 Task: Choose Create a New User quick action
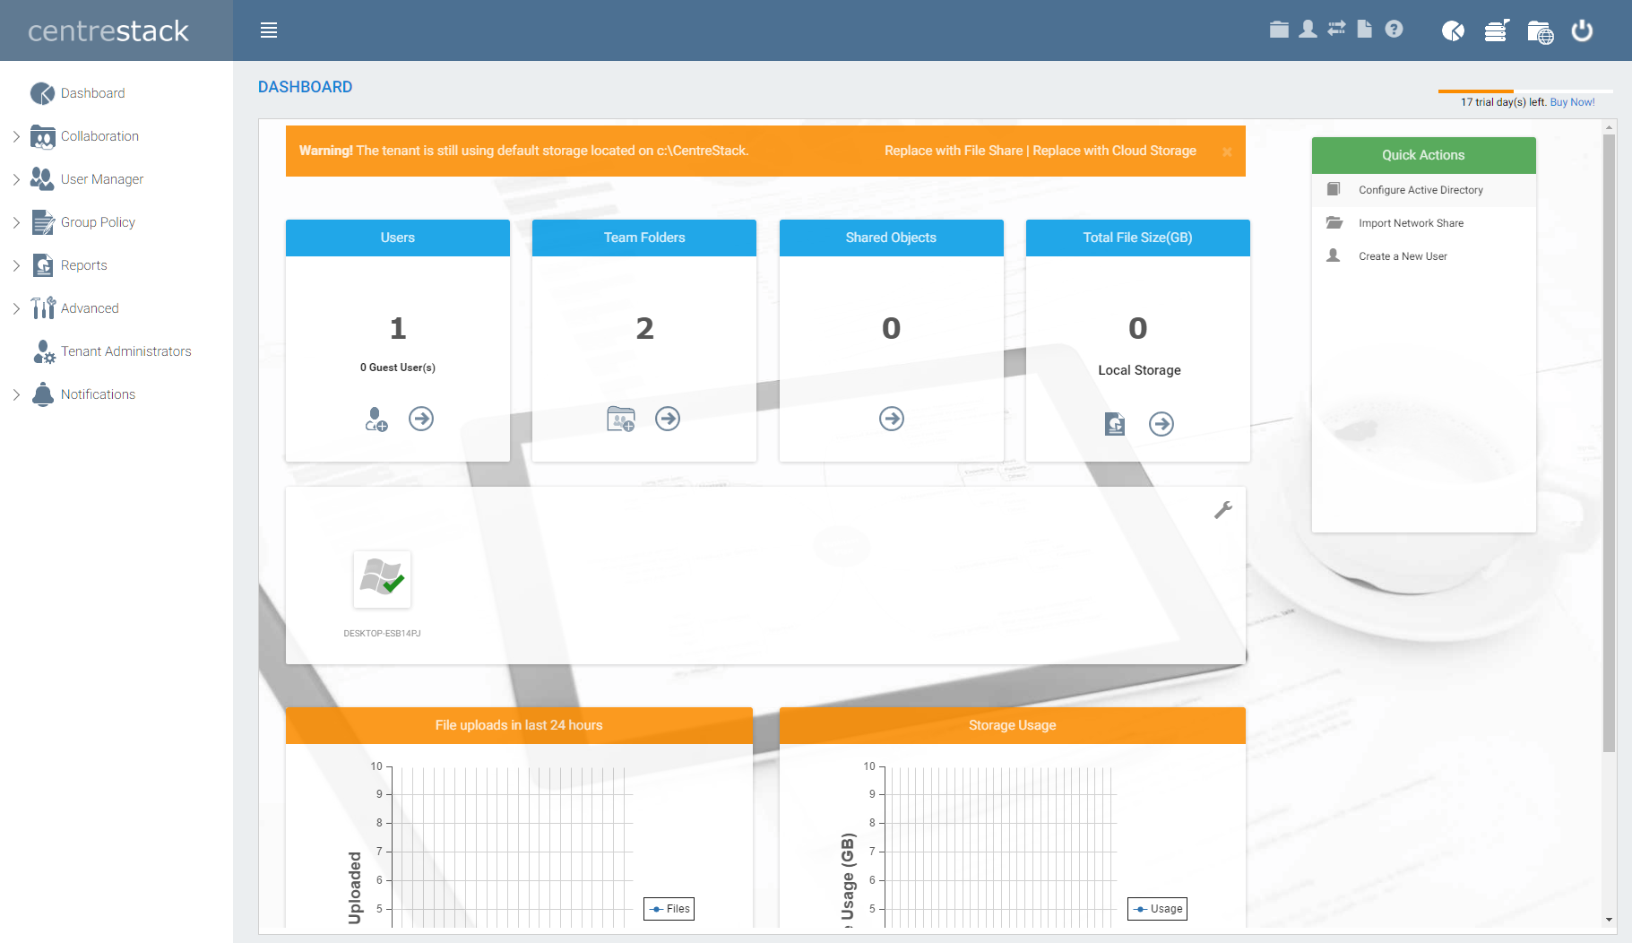pyautogui.click(x=1424, y=256)
